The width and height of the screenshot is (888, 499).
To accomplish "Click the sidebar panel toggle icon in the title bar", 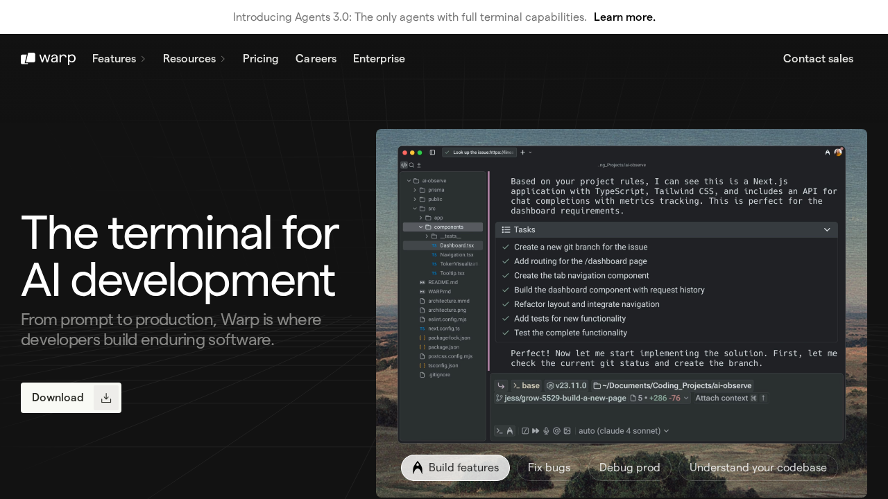I will (432, 152).
